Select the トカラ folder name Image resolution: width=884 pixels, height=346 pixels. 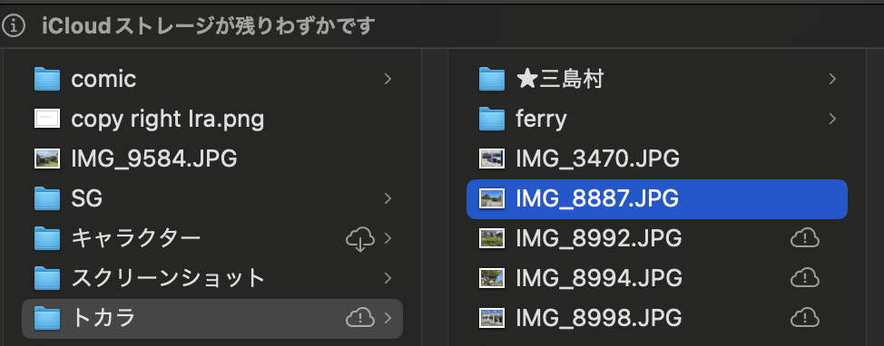(103, 318)
